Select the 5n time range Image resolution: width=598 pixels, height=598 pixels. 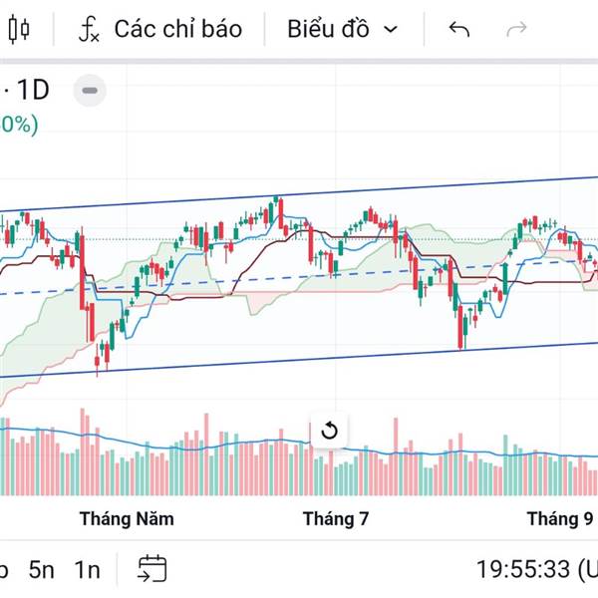[x=41, y=570]
